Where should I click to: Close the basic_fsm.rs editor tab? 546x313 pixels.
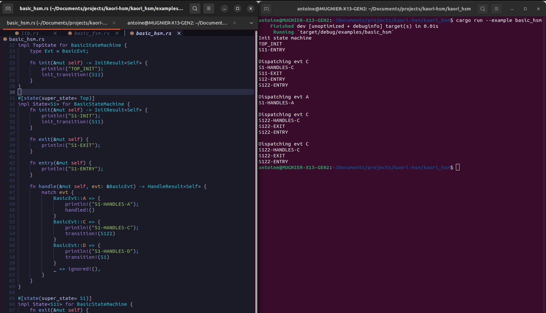(117, 33)
